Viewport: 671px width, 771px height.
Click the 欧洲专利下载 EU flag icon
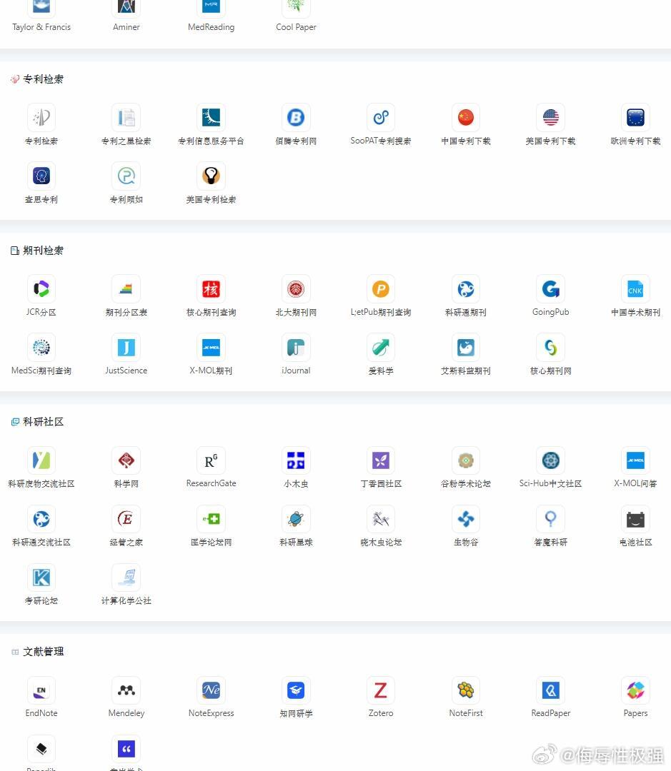pyautogui.click(x=635, y=118)
